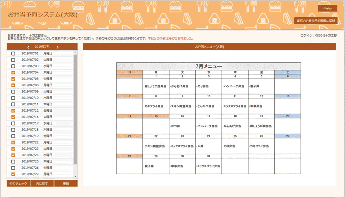Click the 7月メニュー calendar title
This screenshot has height=198, width=345.
coord(209,66)
